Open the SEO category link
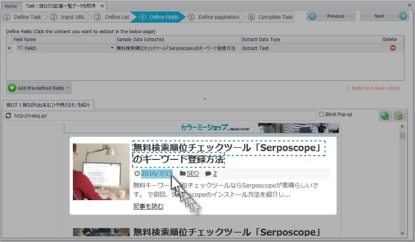The image size is (415, 242). [x=193, y=173]
